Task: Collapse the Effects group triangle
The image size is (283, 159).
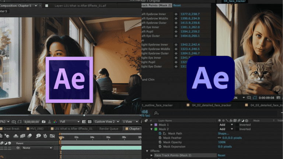Action: point(147,151)
